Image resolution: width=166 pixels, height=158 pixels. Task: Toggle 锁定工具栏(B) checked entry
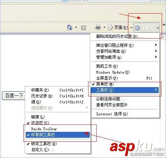[58, 144]
